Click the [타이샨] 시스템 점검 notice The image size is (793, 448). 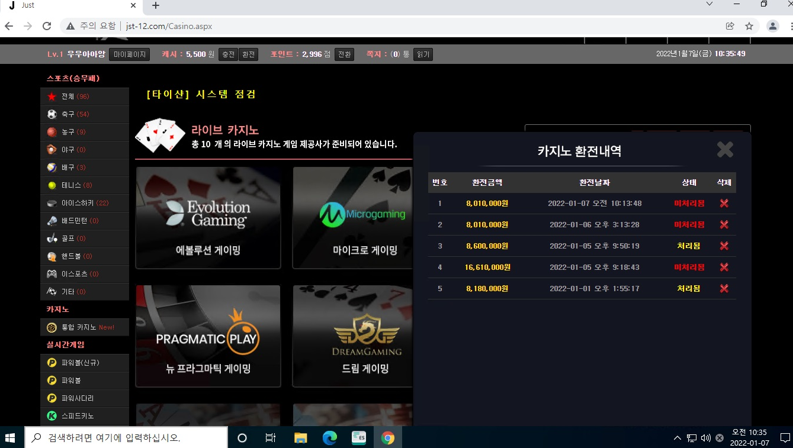(x=201, y=95)
